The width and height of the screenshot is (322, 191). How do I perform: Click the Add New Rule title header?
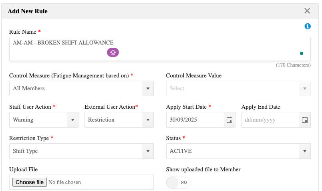pyautogui.click(x=28, y=11)
